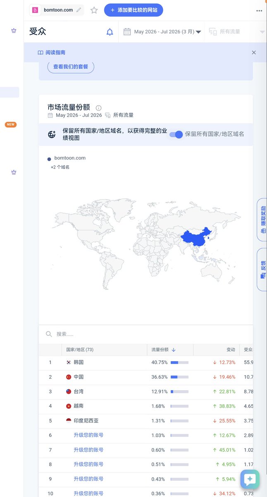Click the 12.73% change value
The height and width of the screenshot is (497, 267).
point(227,362)
